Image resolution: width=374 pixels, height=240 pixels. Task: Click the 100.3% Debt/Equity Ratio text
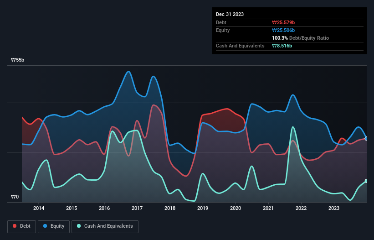click(300, 38)
